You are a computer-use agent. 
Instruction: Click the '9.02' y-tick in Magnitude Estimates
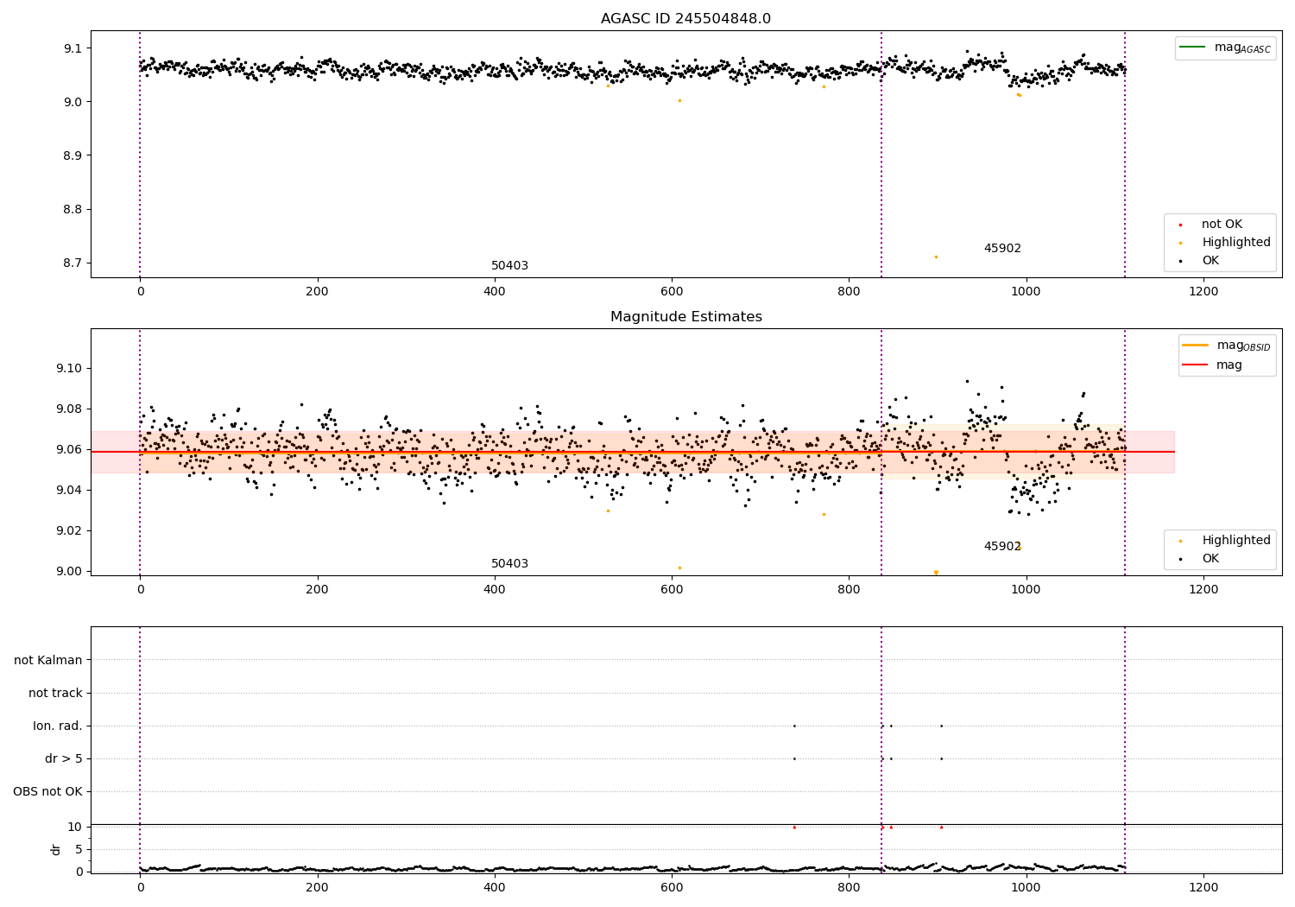tap(69, 531)
